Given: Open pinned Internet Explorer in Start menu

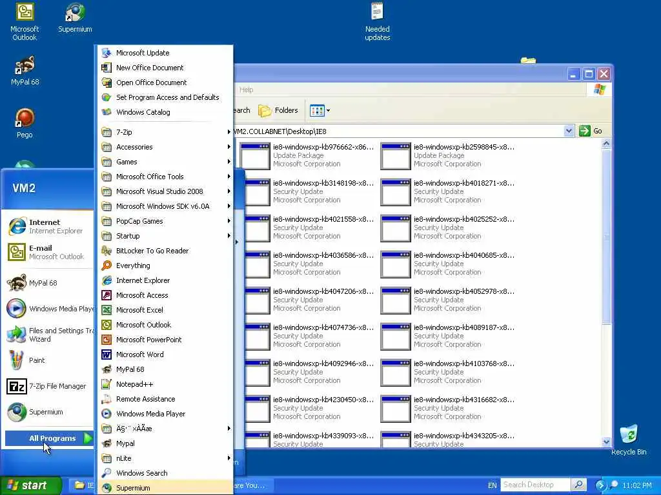Looking at the screenshot, I should [49, 226].
